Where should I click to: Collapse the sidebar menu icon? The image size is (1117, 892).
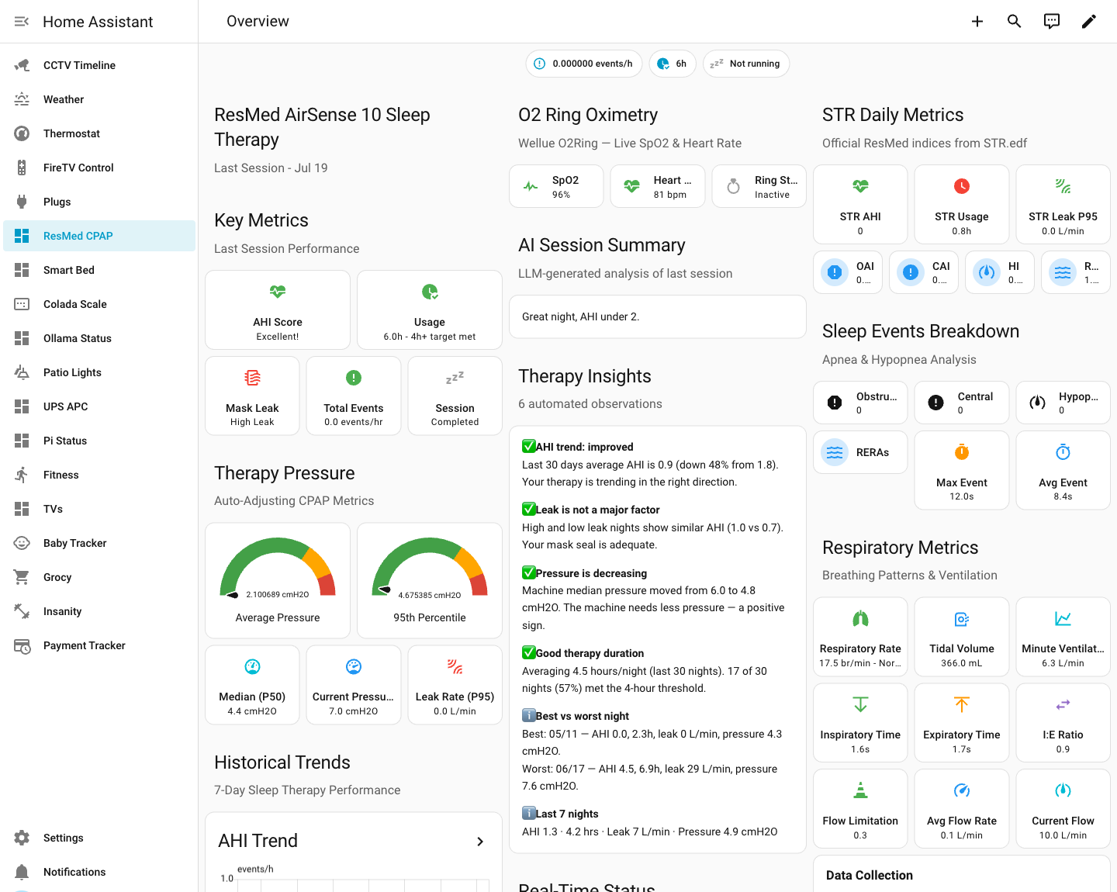coord(22,22)
